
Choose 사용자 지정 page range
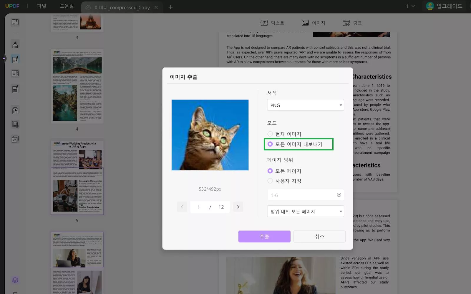(284, 181)
